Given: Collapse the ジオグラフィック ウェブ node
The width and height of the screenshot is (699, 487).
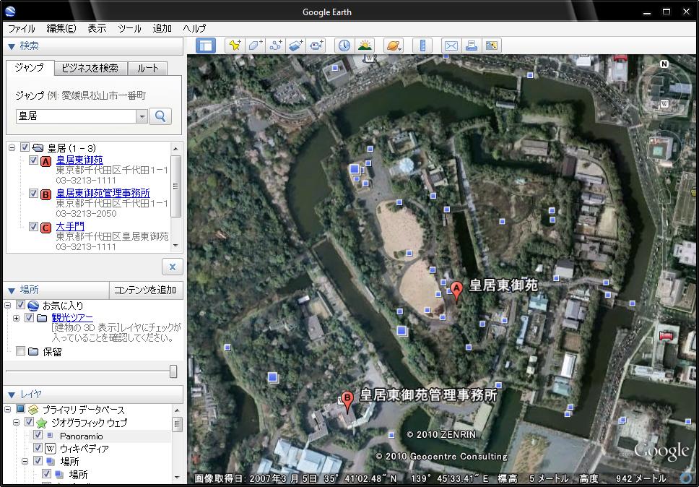Looking at the screenshot, I should [16, 422].
